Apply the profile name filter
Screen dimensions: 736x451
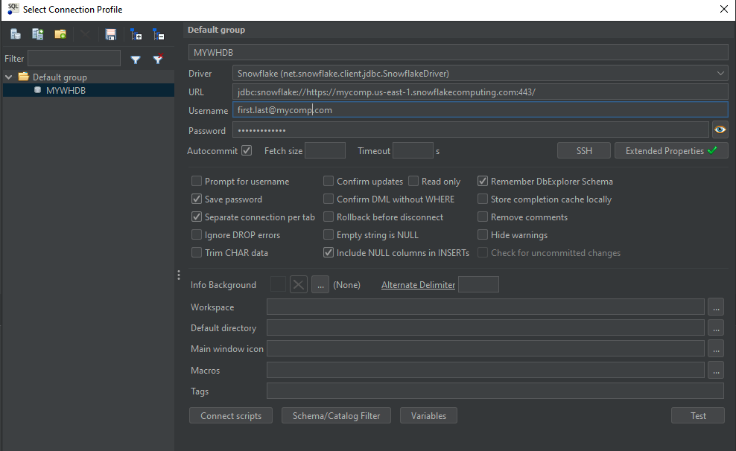(136, 59)
